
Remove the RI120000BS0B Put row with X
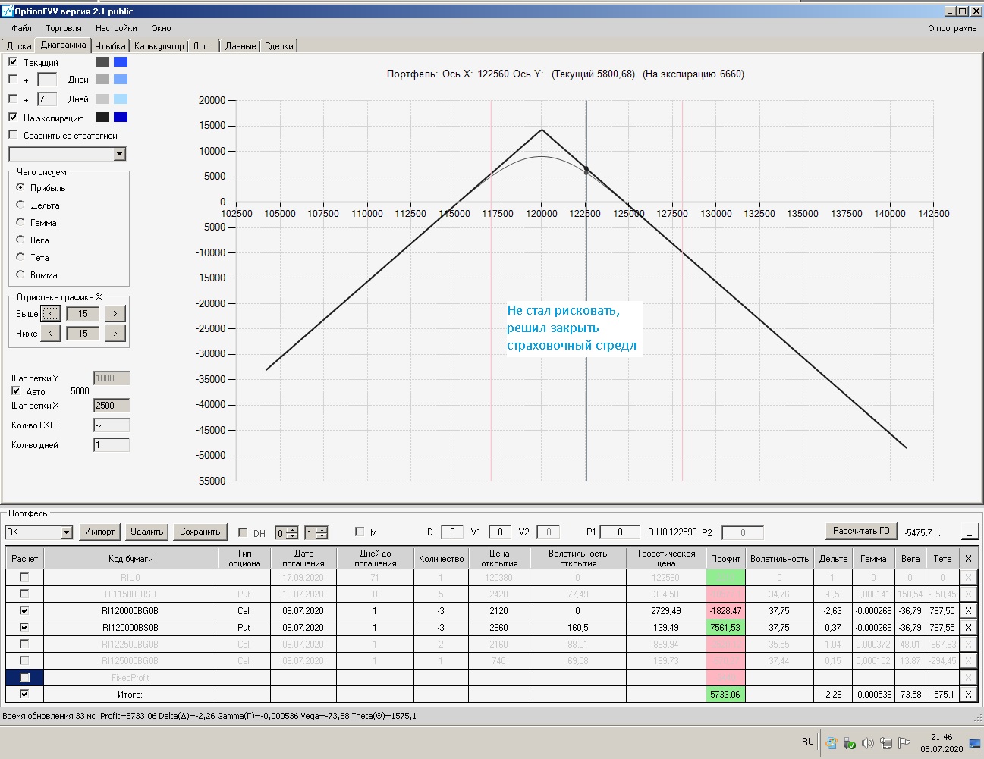tap(968, 627)
